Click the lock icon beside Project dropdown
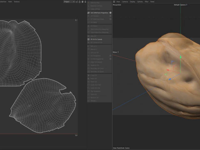This screenshot has height=150, width=200. (x=80, y=2)
